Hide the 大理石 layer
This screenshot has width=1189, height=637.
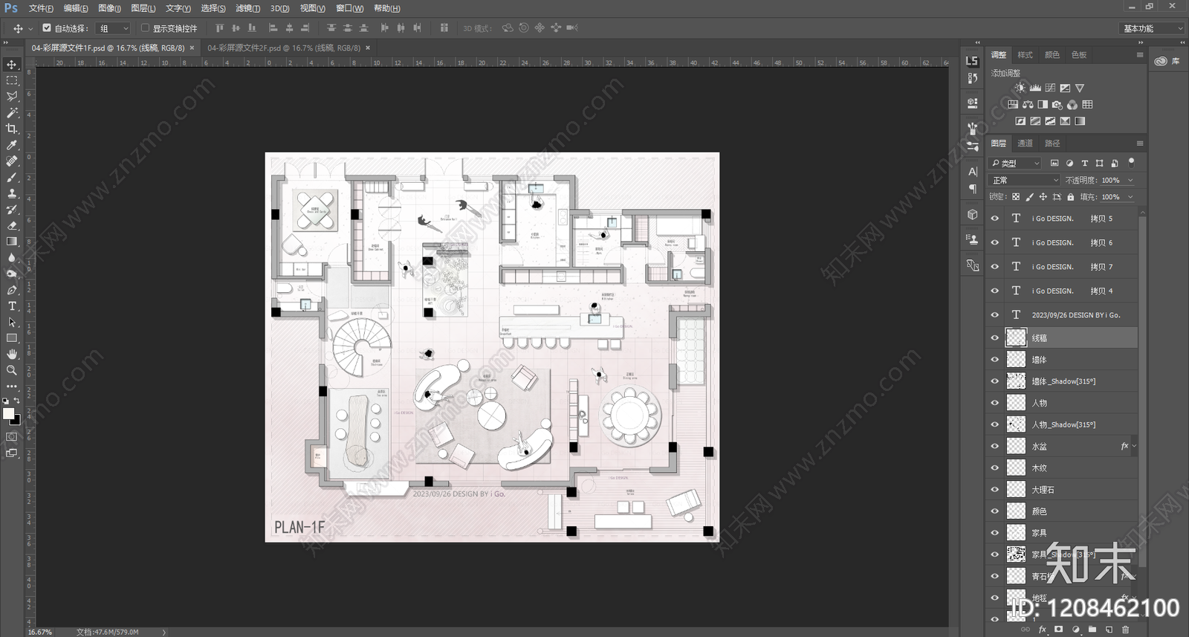(995, 490)
